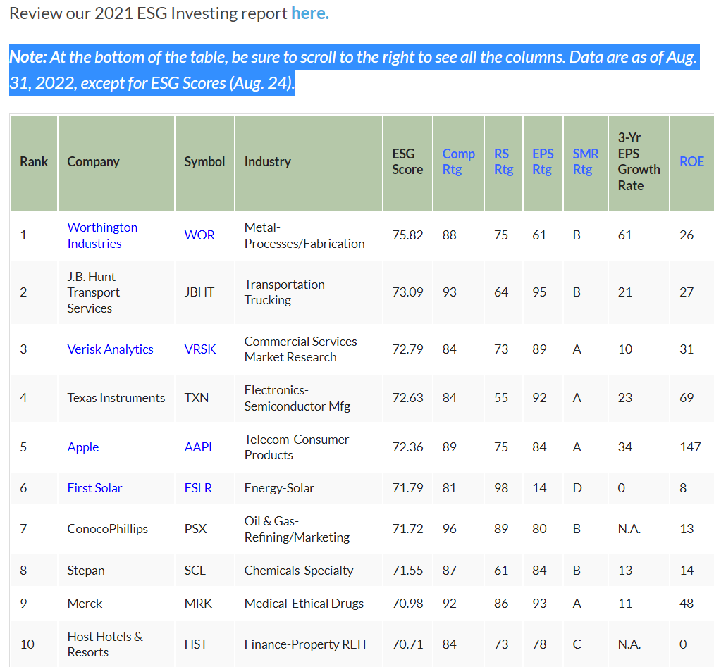Click First Solar's SMR rating D
The height and width of the screenshot is (667, 714).
(577, 487)
